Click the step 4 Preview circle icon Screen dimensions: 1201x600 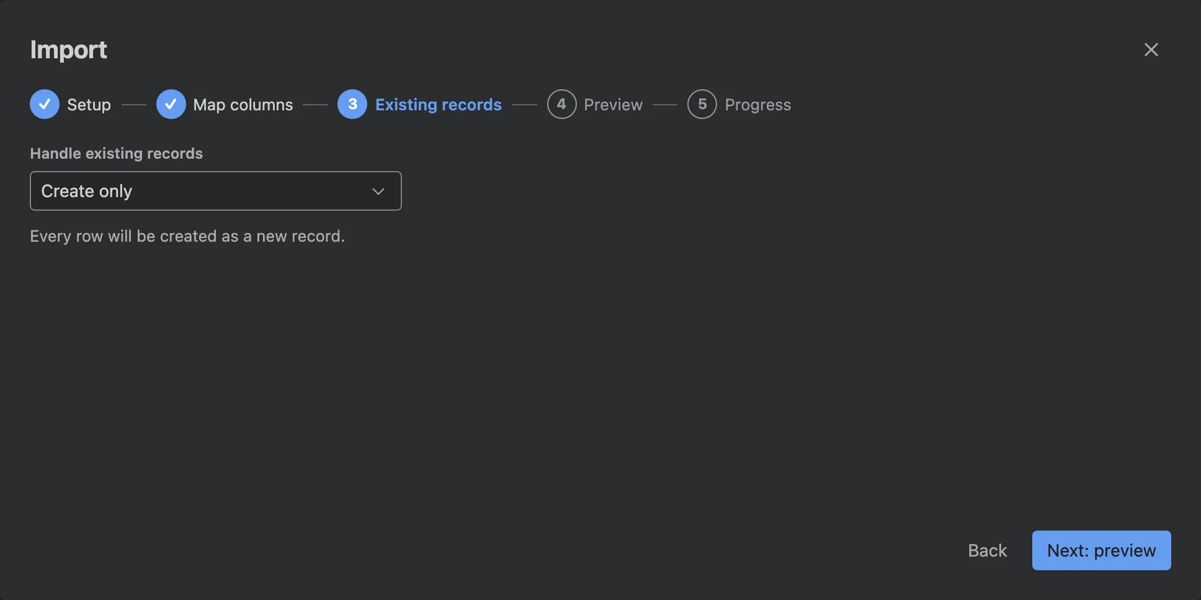point(561,104)
